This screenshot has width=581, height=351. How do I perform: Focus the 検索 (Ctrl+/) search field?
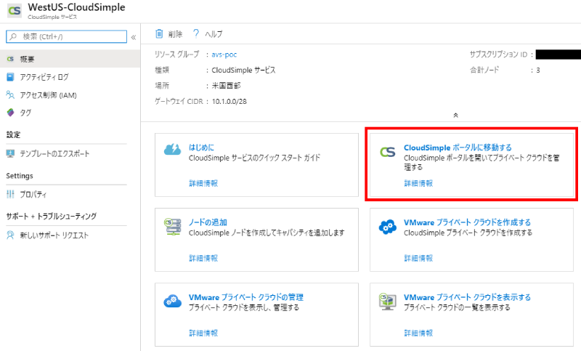click(x=66, y=36)
